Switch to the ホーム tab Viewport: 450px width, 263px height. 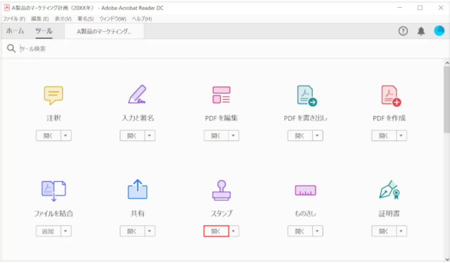pos(15,31)
